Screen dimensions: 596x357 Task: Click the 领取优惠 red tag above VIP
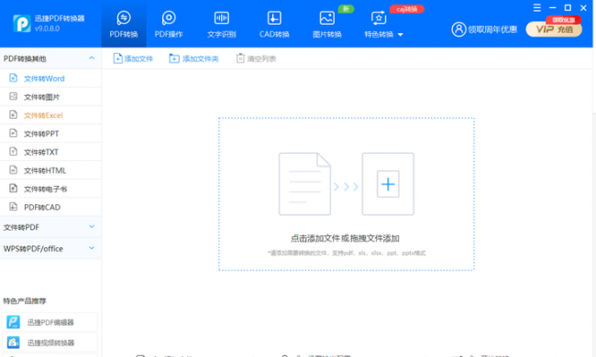(564, 20)
